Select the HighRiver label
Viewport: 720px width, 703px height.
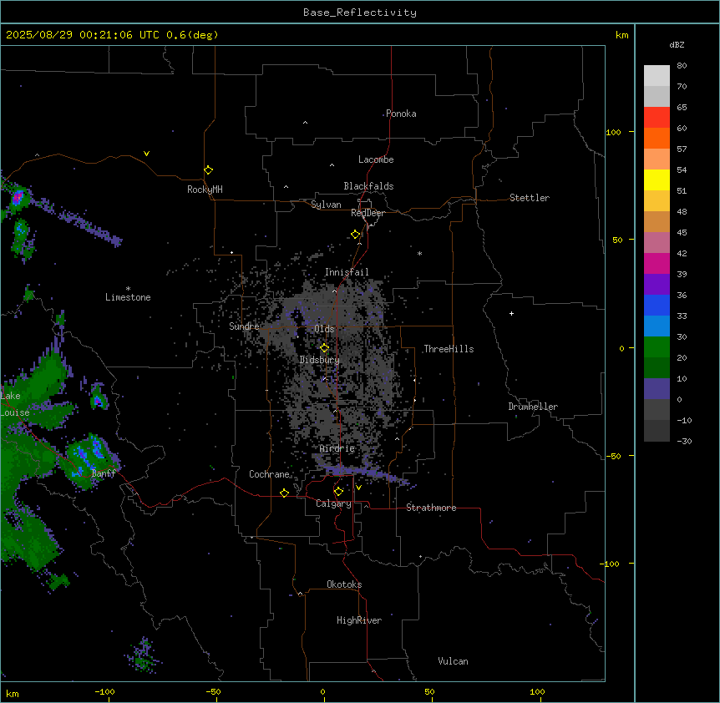coord(359,620)
